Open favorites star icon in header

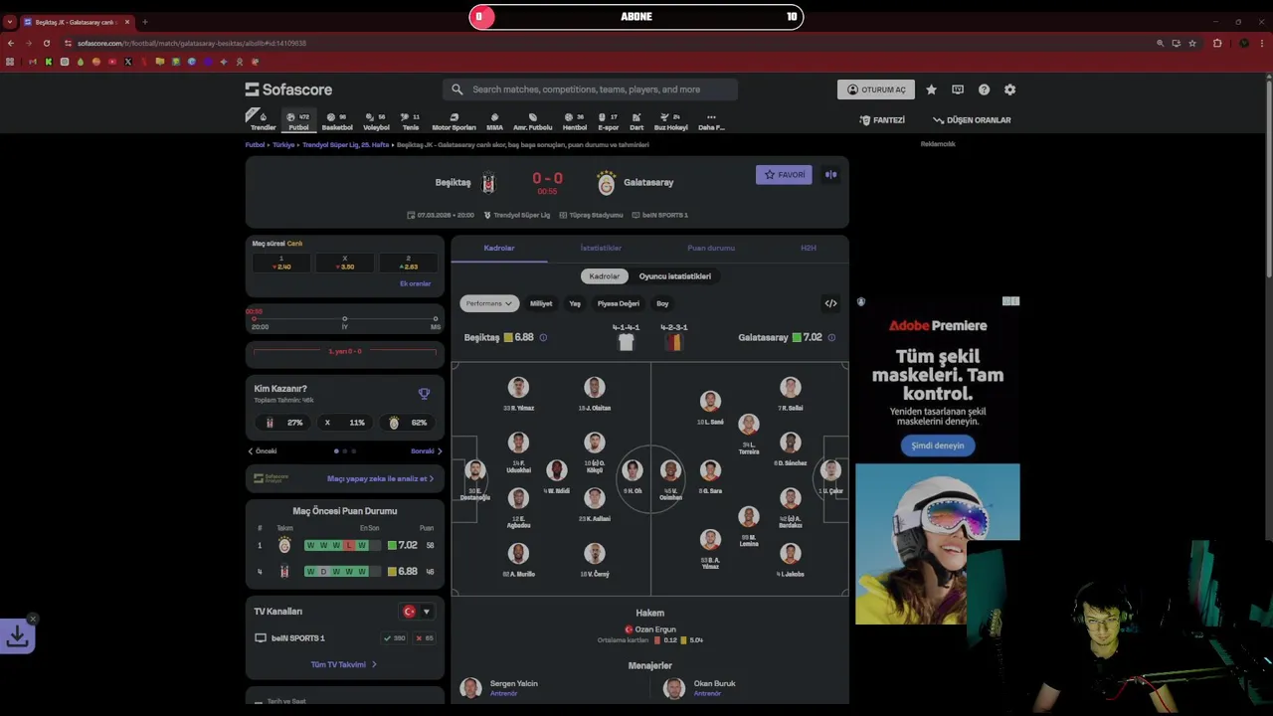[x=931, y=89]
